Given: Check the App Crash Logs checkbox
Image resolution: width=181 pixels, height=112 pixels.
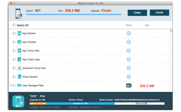Looking at the screenshot, I should [14, 59].
